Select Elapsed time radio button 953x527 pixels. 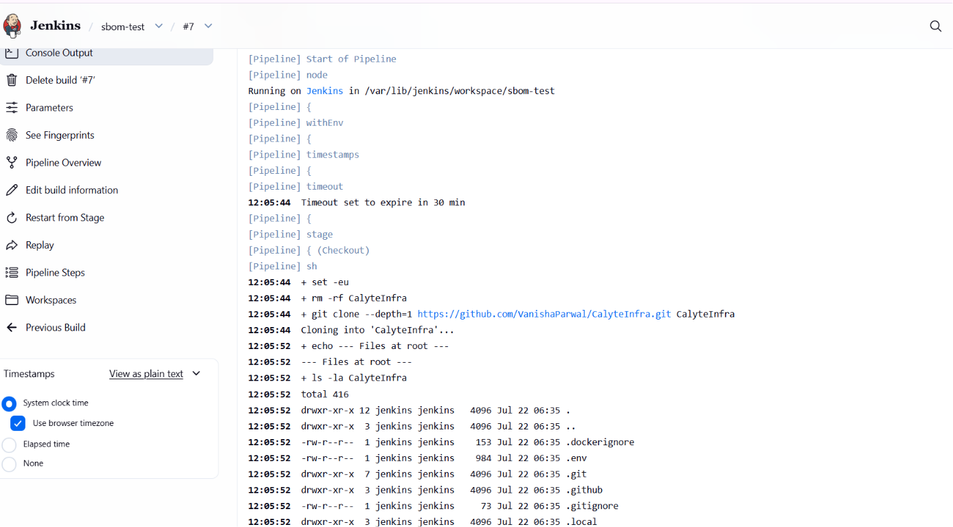click(9, 445)
